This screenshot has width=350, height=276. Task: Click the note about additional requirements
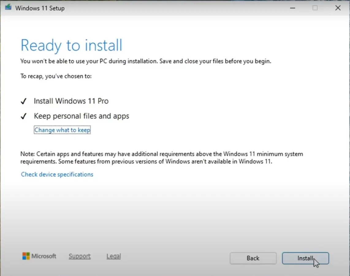pyautogui.click(x=162, y=157)
